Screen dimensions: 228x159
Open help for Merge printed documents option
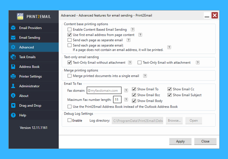pos(145,76)
